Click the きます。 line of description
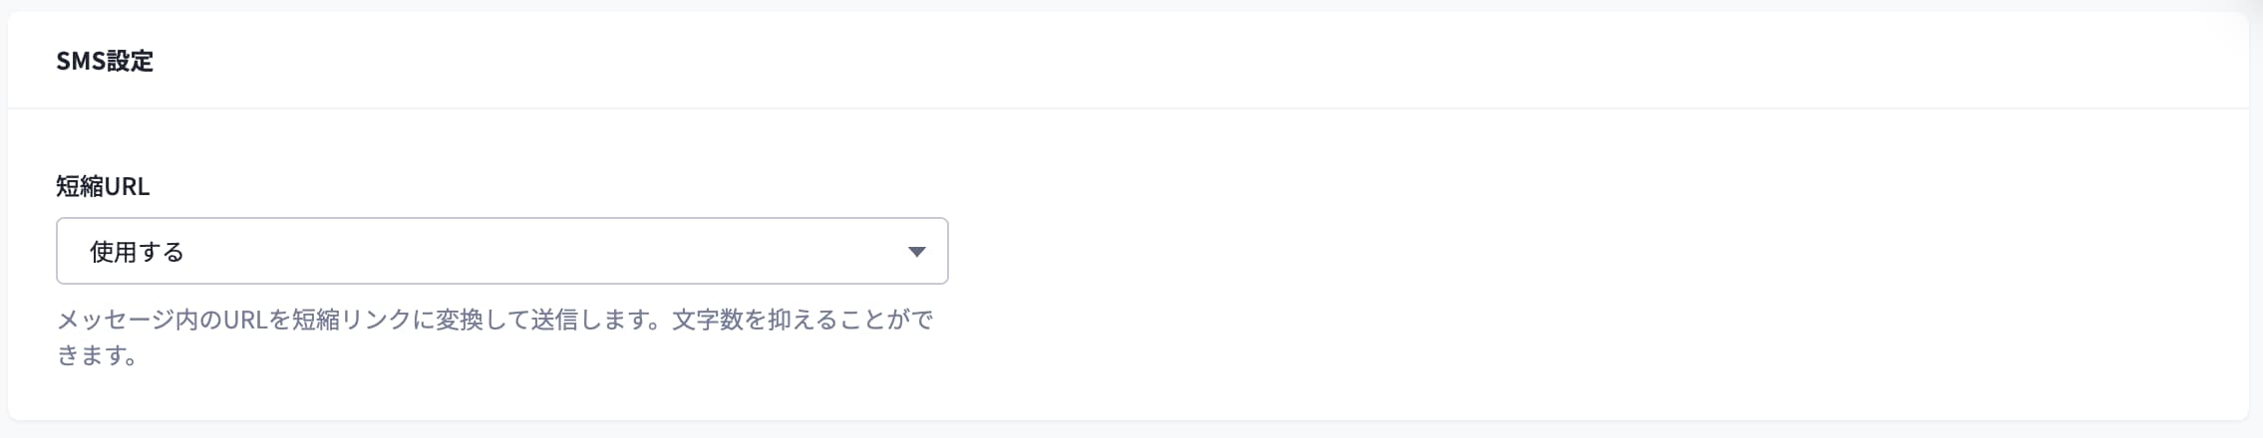This screenshot has height=438, width=2263. (97, 355)
